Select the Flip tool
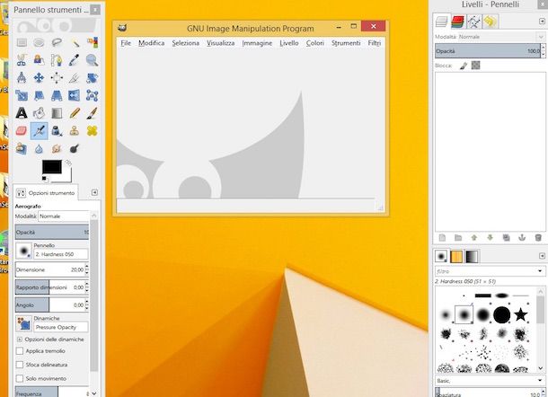Image resolution: width=548 pixels, height=397 pixels. [75, 95]
